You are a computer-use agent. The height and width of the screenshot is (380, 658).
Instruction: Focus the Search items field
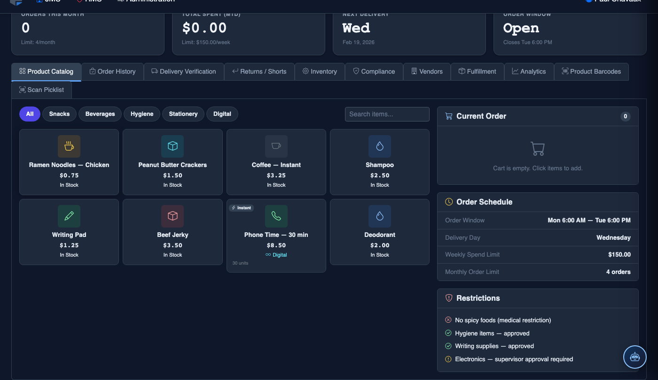(387, 114)
